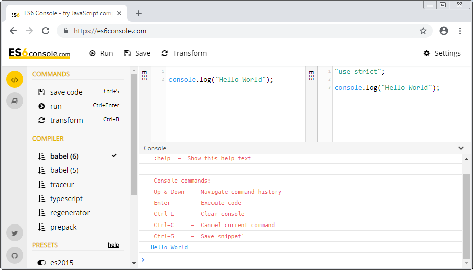The image size is (473, 270).
Task: Click the ES6 vertical pane label
Action: [x=145, y=76]
